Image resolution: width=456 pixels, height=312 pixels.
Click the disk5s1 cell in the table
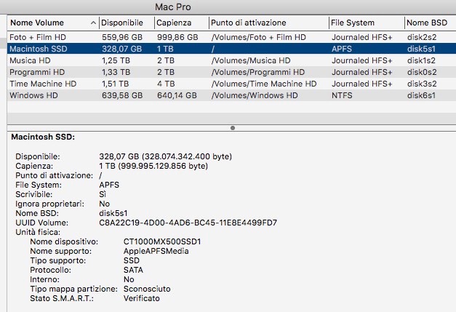pyautogui.click(x=421, y=48)
